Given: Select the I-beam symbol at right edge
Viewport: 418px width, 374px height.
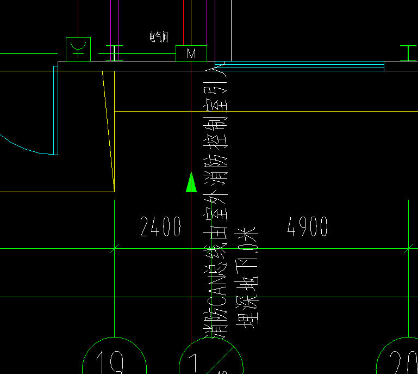Looking at the screenshot, I should [408, 53].
